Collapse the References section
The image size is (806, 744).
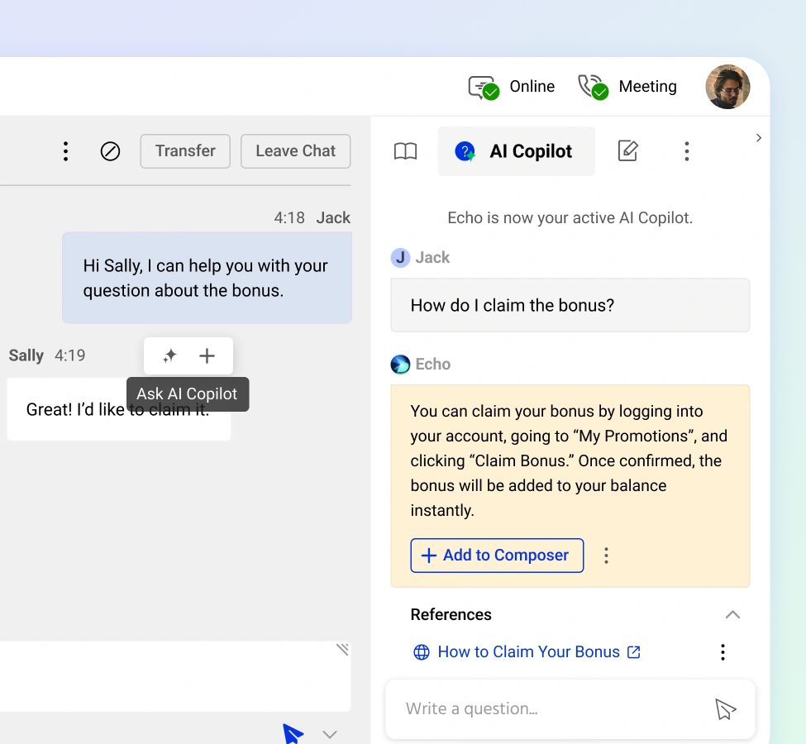pos(732,614)
